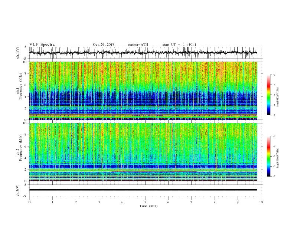The height and width of the screenshot is (227, 294).
Task: Click time axis tick label "7"
Action: 192,202
